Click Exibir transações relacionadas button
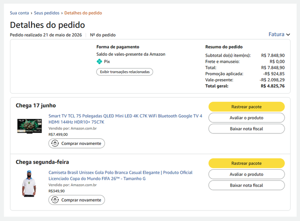This screenshot has height=221, width=300. [124, 72]
